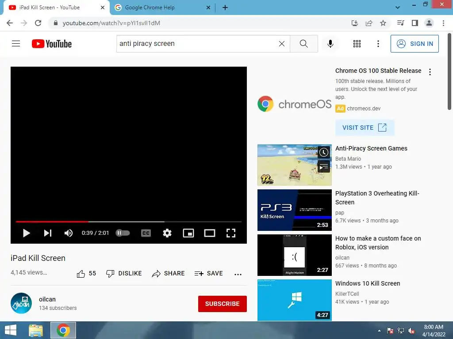
Task: Open video settings gear
Action: [167, 233]
